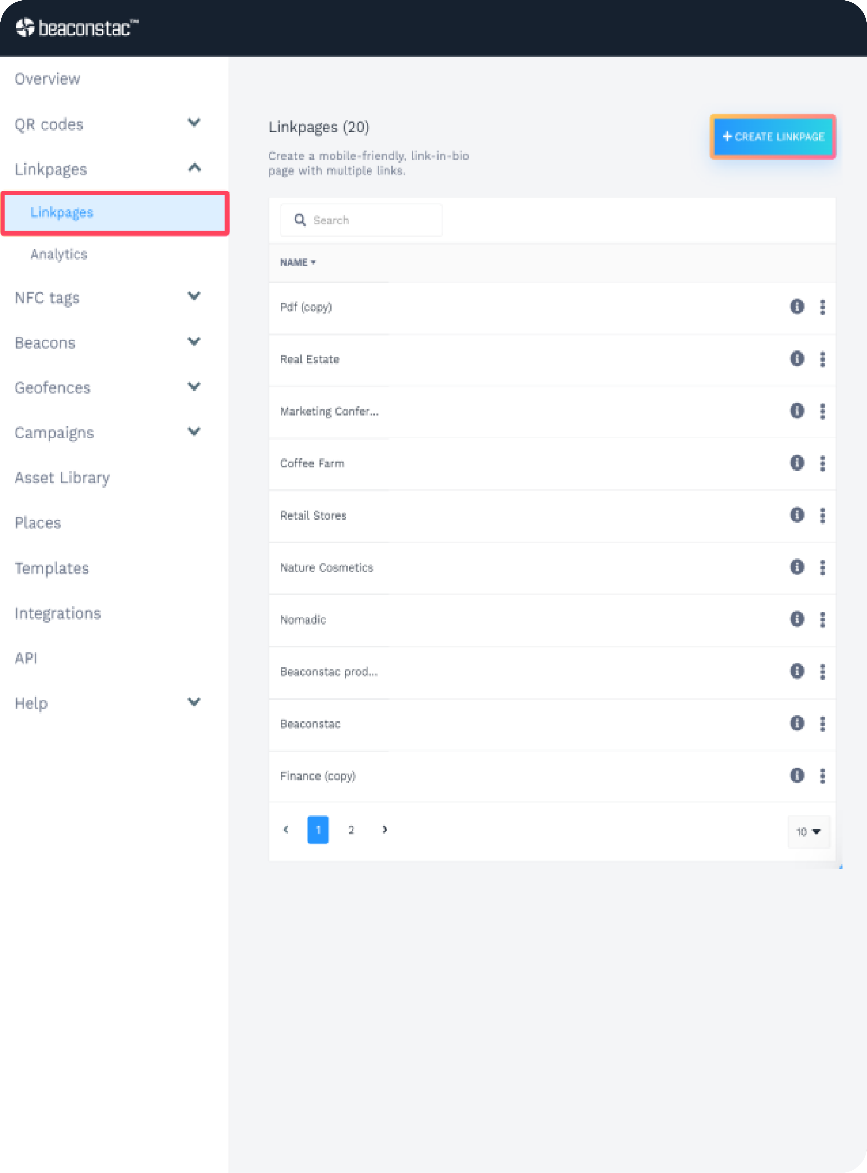
Task: Open more options for Finance (copy)
Action: pyautogui.click(x=822, y=775)
